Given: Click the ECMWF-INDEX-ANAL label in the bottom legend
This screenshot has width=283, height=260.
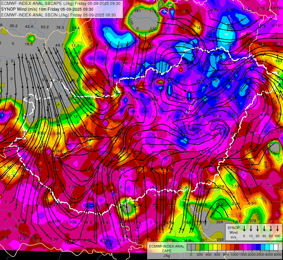Looking at the screenshot, I should (x=167, y=246).
